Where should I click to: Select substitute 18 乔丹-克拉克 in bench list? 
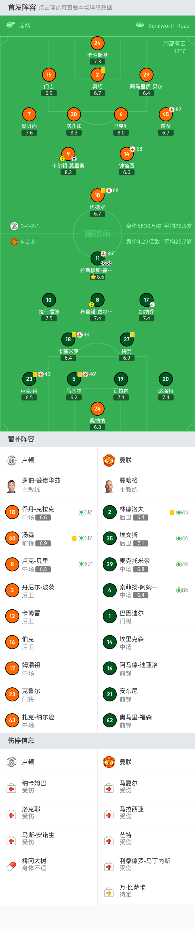[49, 513]
